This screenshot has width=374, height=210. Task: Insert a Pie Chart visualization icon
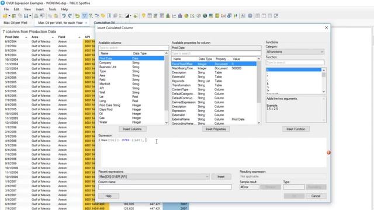186,16
